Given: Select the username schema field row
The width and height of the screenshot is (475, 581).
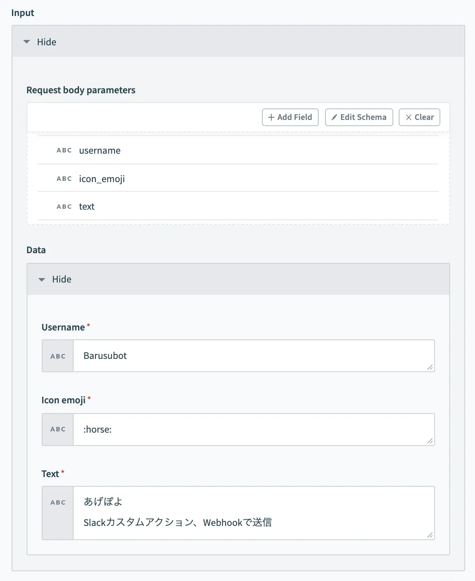Looking at the screenshot, I should click(238, 151).
